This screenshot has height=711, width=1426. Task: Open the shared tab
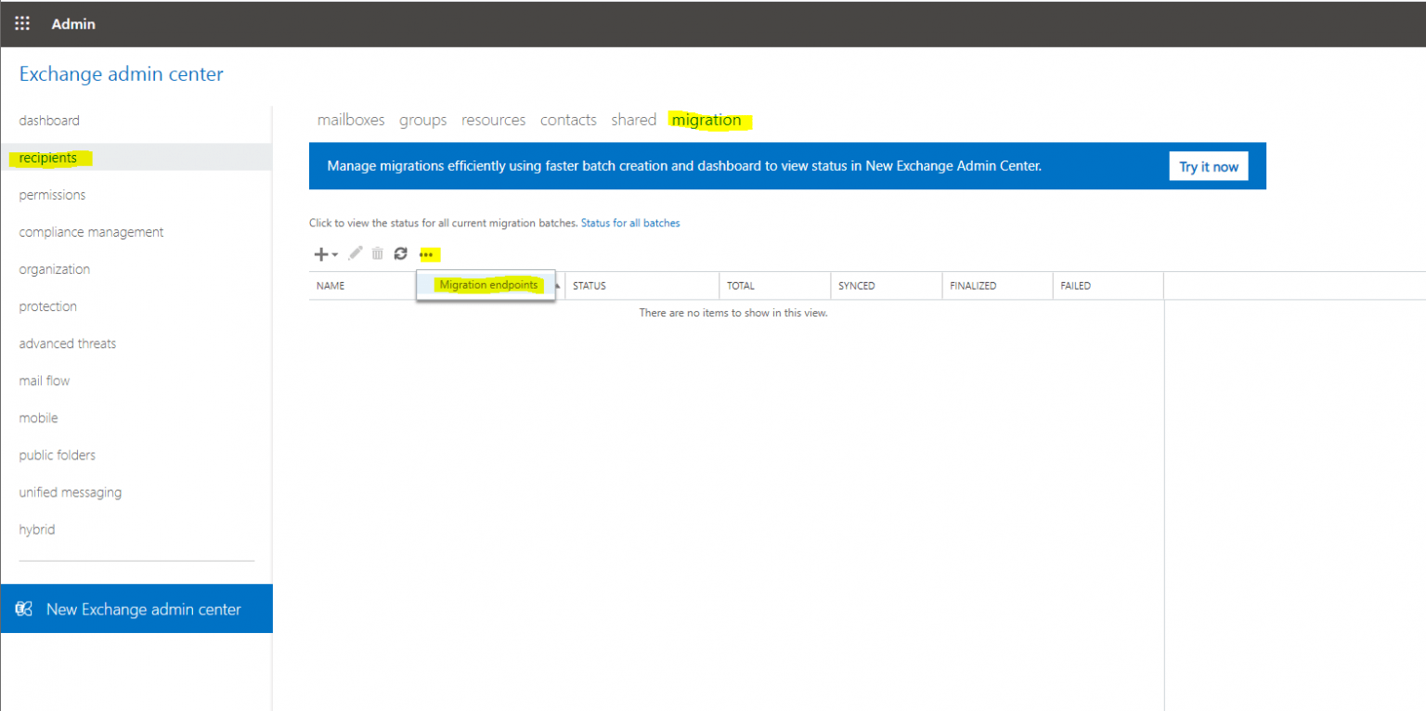633,119
